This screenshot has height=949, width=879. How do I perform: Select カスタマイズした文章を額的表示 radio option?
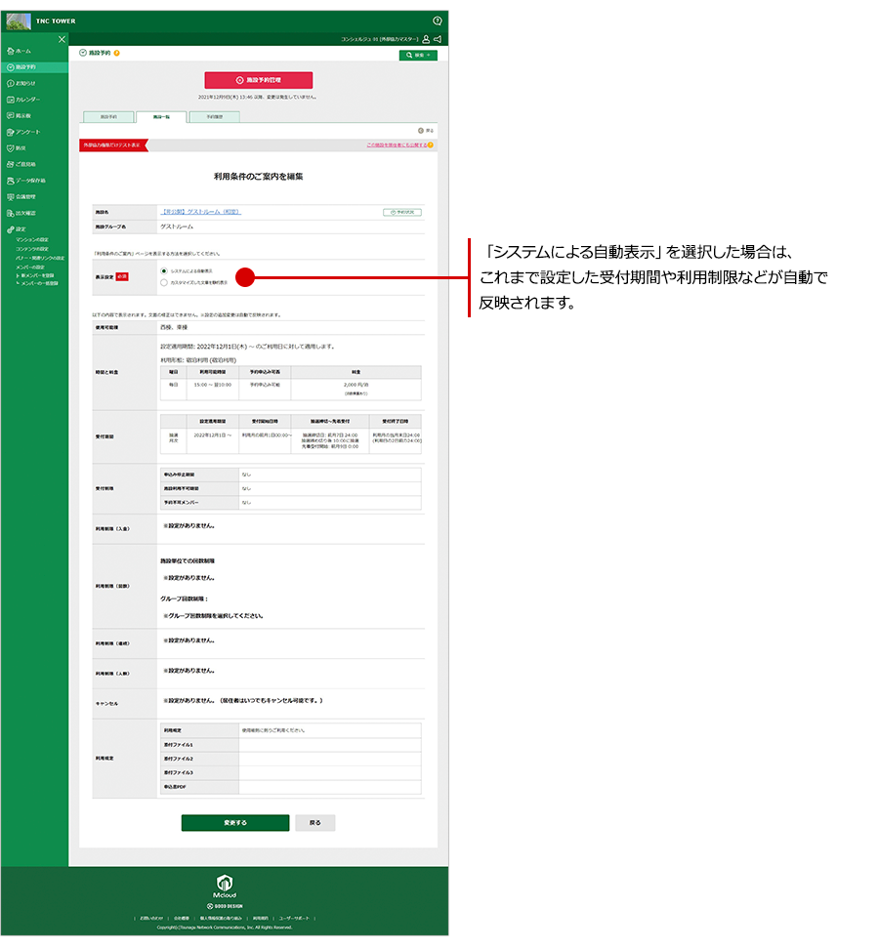(164, 282)
